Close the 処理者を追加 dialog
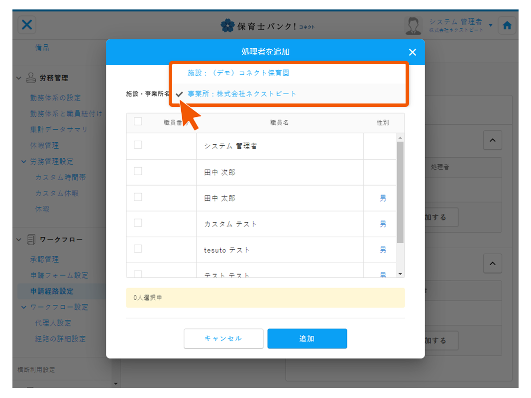The image size is (531, 398). 412,52
